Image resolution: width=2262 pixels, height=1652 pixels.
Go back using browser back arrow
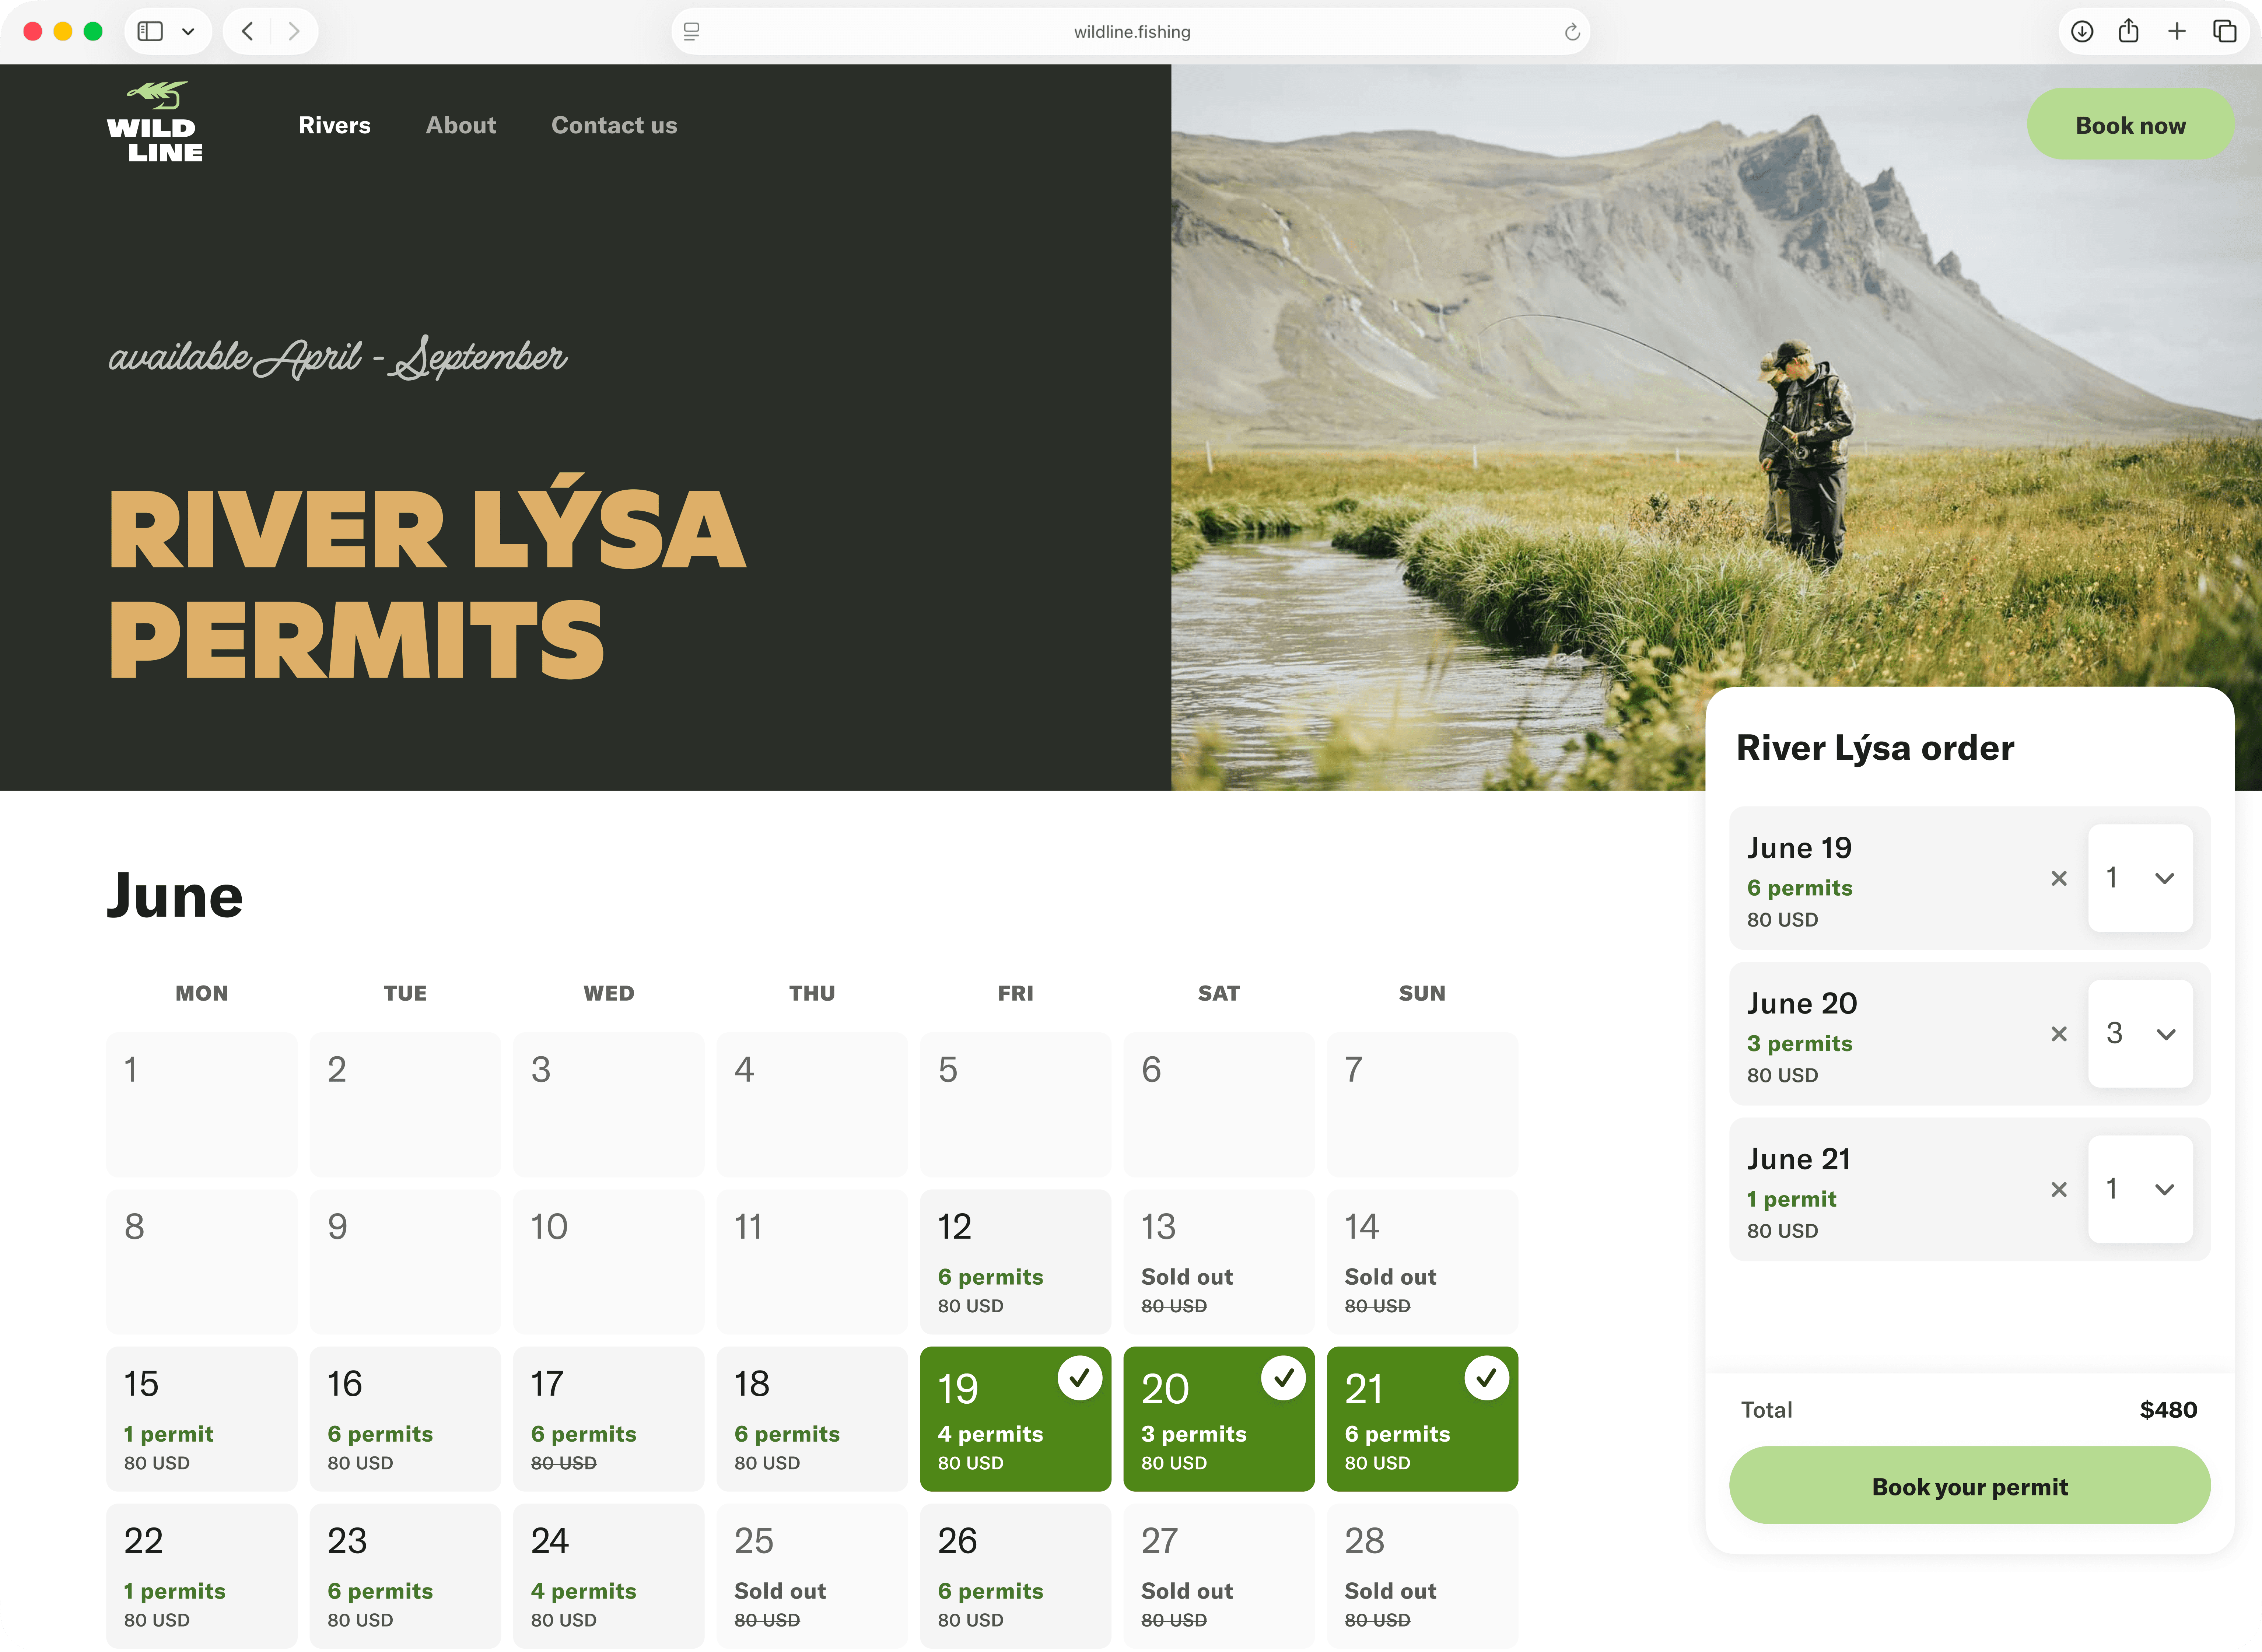coord(247,31)
